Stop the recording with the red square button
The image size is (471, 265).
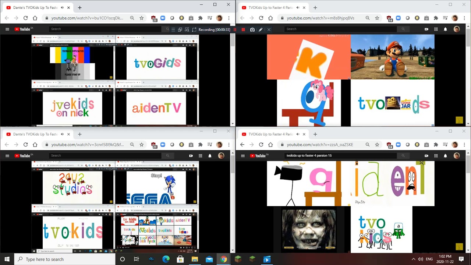pos(243,29)
